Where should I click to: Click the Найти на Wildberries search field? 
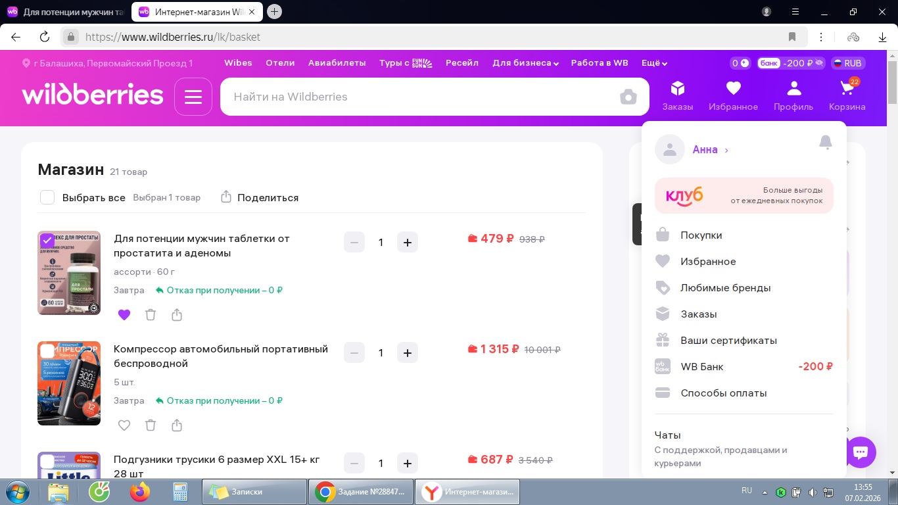421,97
